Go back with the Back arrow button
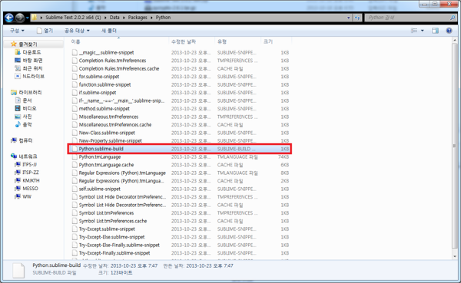The height and width of the screenshot is (283, 461). coord(9,18)
